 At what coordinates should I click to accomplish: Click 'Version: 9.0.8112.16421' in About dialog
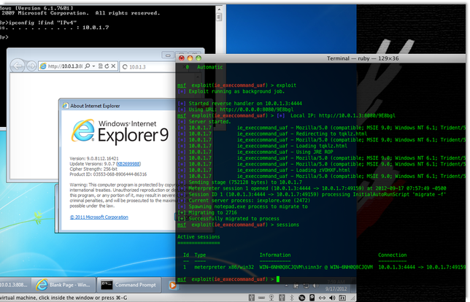pyautogui.click(x=94, y=158)
